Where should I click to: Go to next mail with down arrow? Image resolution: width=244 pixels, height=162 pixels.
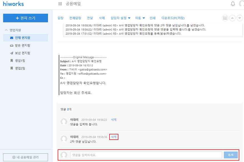click(x=240, y=18)
